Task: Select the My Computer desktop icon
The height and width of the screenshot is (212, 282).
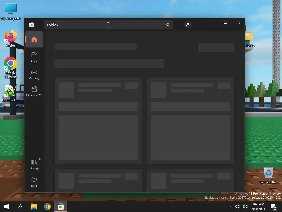Action: (x=11, y=12)
